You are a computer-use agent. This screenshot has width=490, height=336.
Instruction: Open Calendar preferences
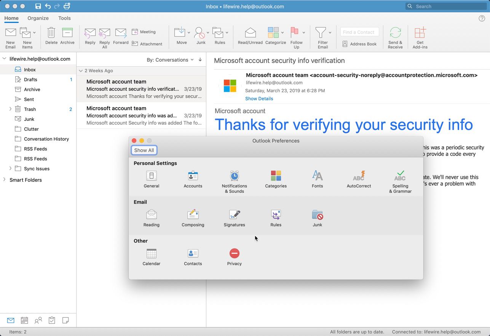[151, 257]
